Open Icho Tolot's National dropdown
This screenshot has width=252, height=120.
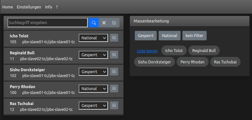[93, 38]
